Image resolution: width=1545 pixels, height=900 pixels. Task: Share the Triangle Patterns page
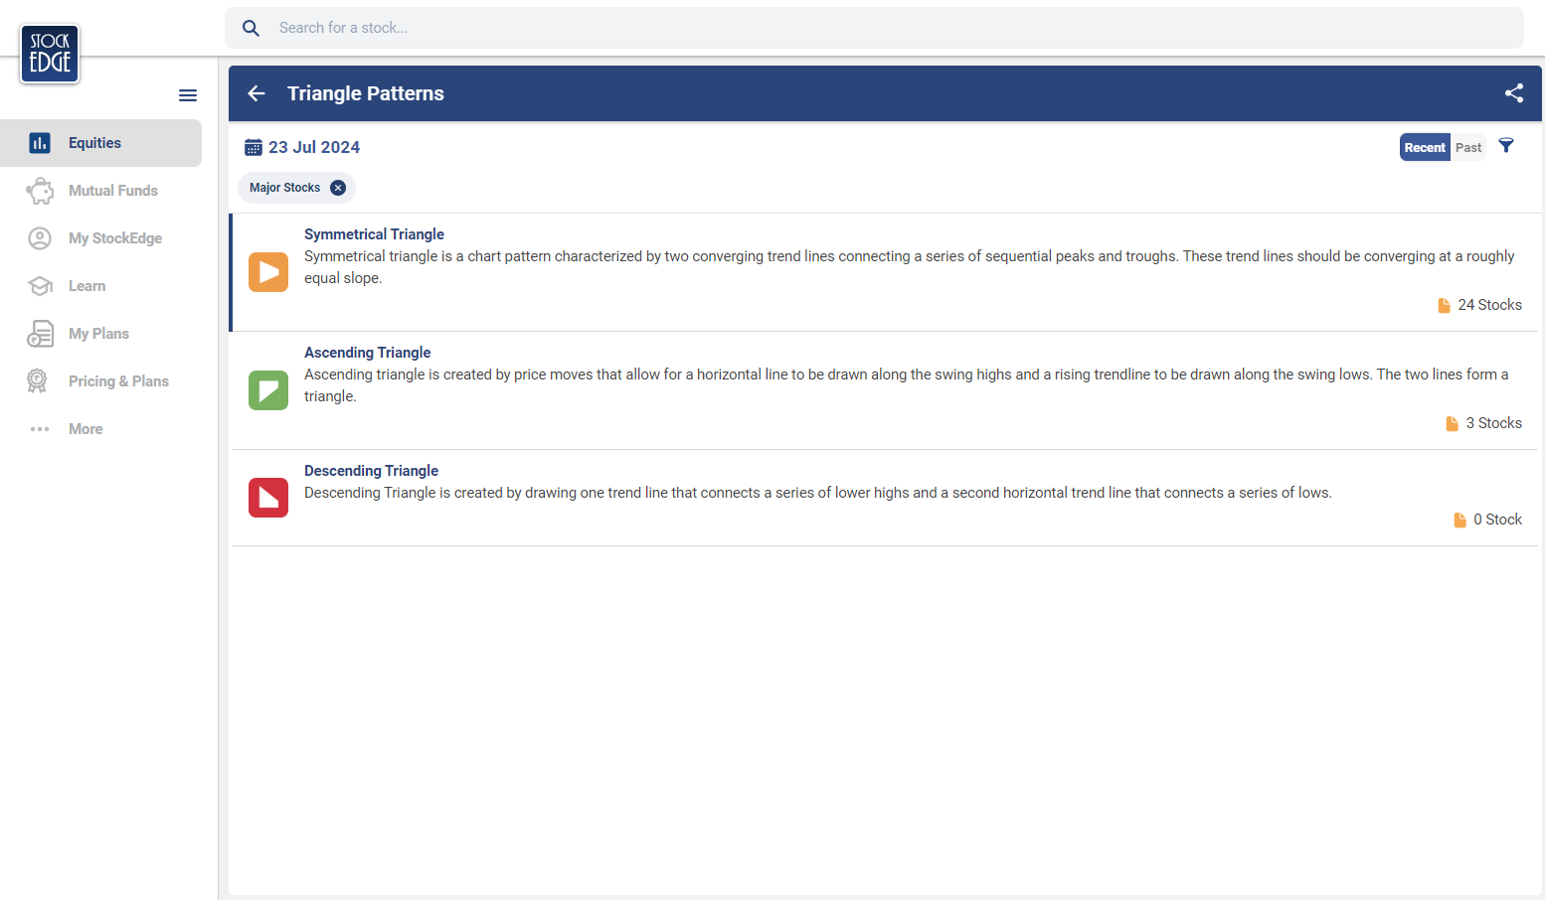point(1513,93)
